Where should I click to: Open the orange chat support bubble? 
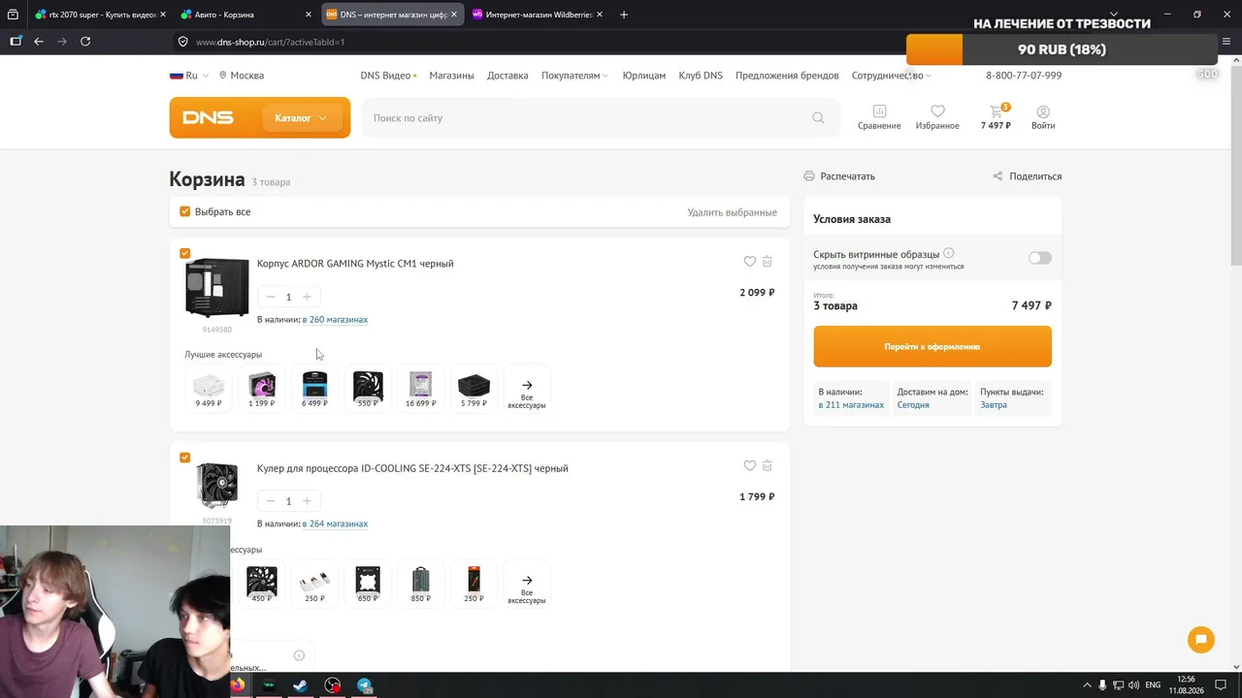1201,640
